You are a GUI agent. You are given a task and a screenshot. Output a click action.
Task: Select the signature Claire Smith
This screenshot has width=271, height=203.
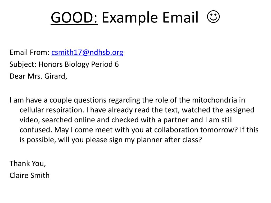pyautogui.click(x=30, y=176)
